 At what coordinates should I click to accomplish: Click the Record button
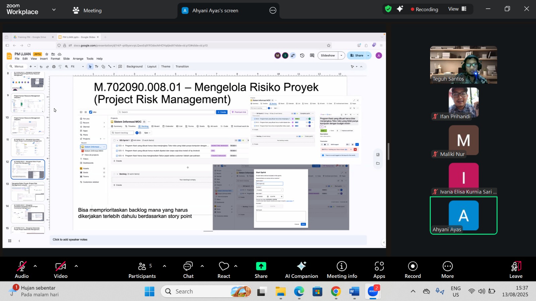click(413, 270)
